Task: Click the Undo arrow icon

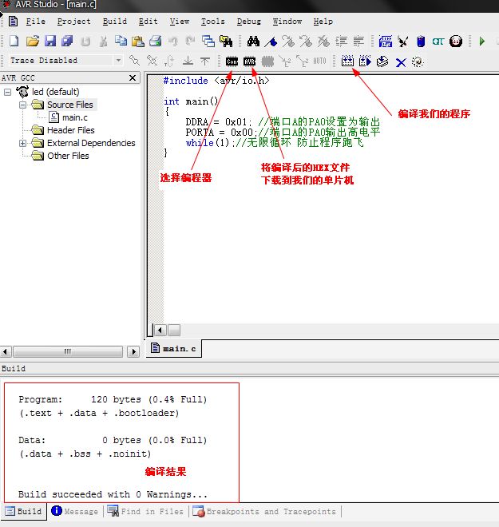Action: tap(173, 41)
